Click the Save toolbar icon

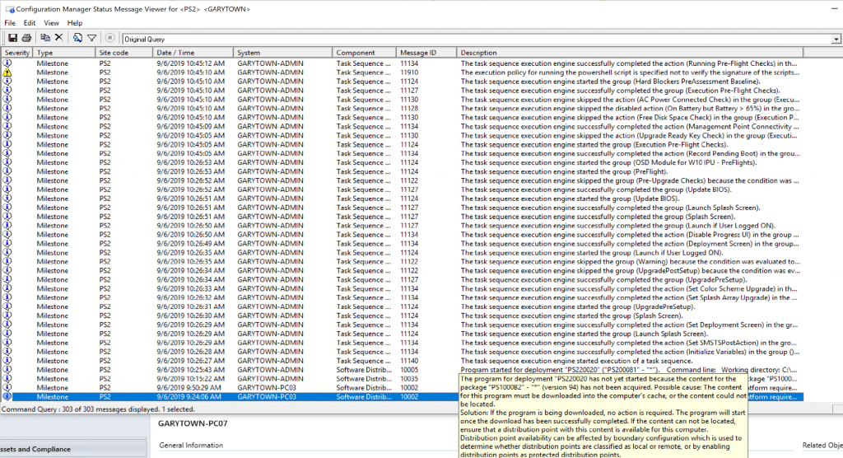coord(12,38)
